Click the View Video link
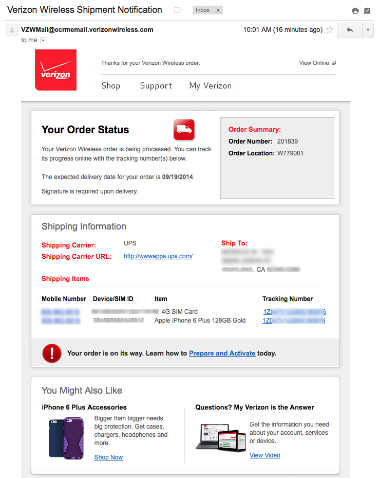The height and width of the screenshot is (478, 379). [265, 455]
